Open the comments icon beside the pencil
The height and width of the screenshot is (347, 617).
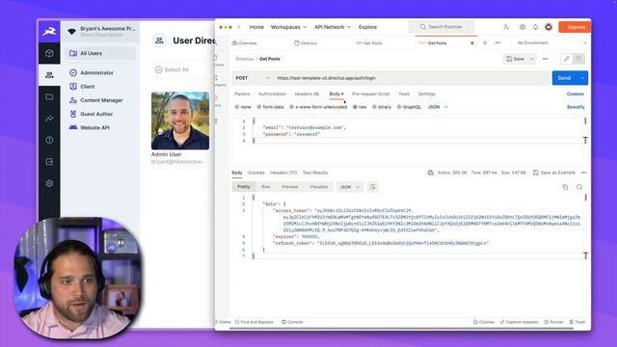[x=578, y=59]
